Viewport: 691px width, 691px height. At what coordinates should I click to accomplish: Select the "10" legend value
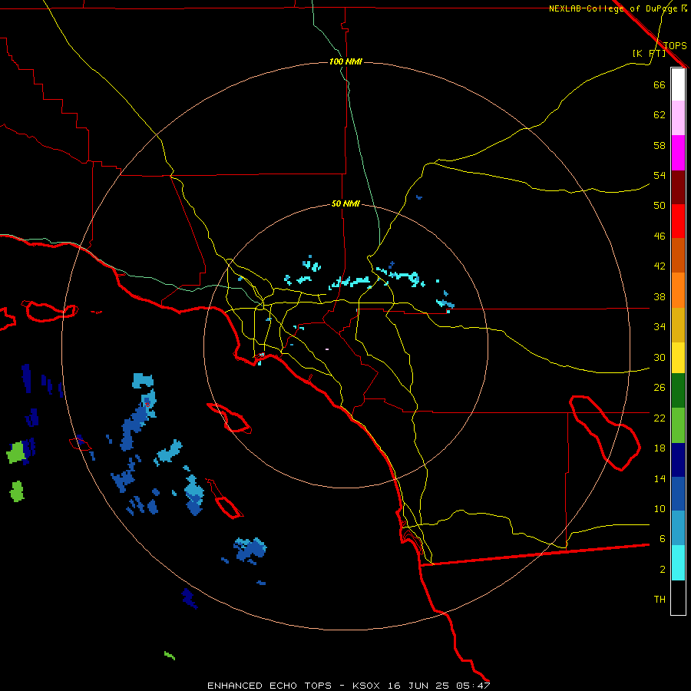(x=660, y=508)
